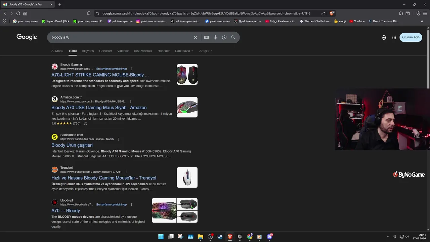Image resolution: width=430 pixels, height=242 pixels.
Task: Open Google quick settings gear
Action: point(384,37)
